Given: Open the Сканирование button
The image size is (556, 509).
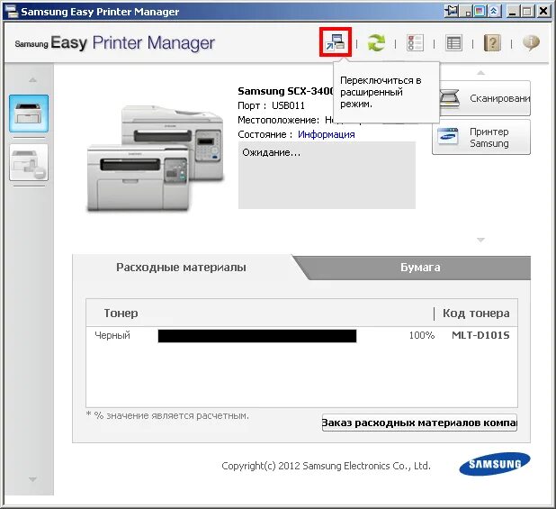Looking at the screenshot, I should [485, 98].
